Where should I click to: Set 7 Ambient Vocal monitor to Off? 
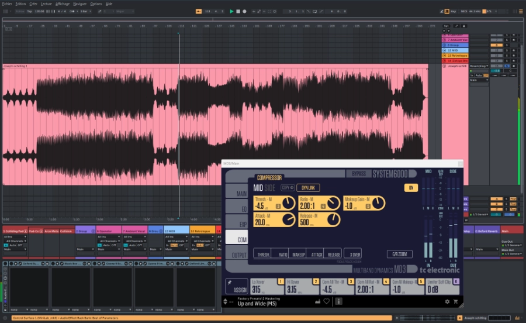pos(140,245)
